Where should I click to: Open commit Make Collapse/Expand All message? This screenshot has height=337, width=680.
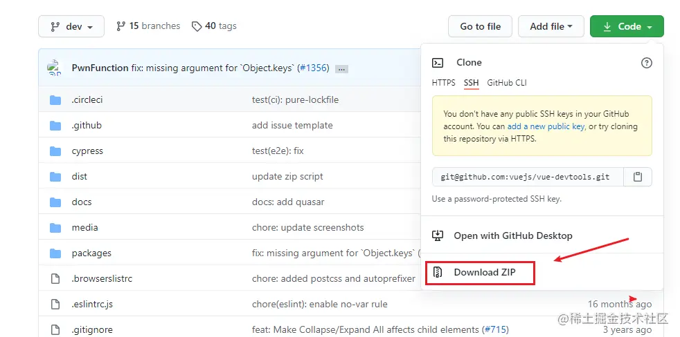click(366, 329)
